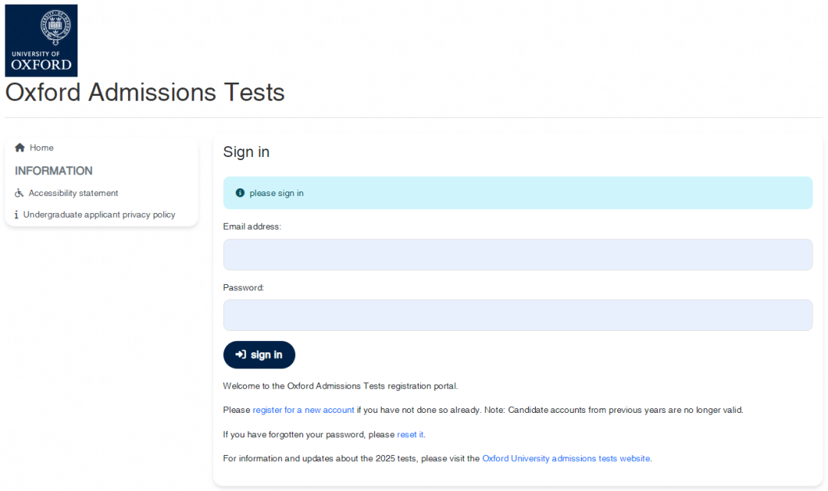Submit the form with the sign in button
828x491 pixels.
click(259, 355)
